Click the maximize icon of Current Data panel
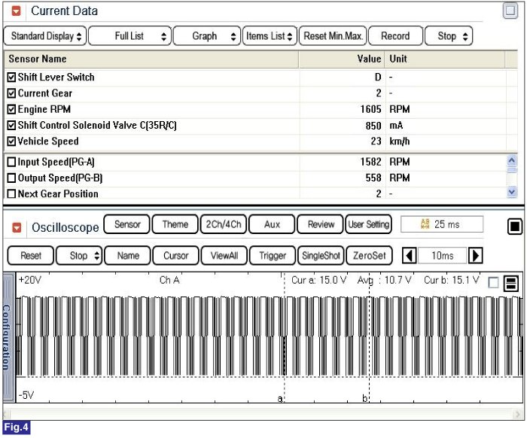 click(510, 11)
